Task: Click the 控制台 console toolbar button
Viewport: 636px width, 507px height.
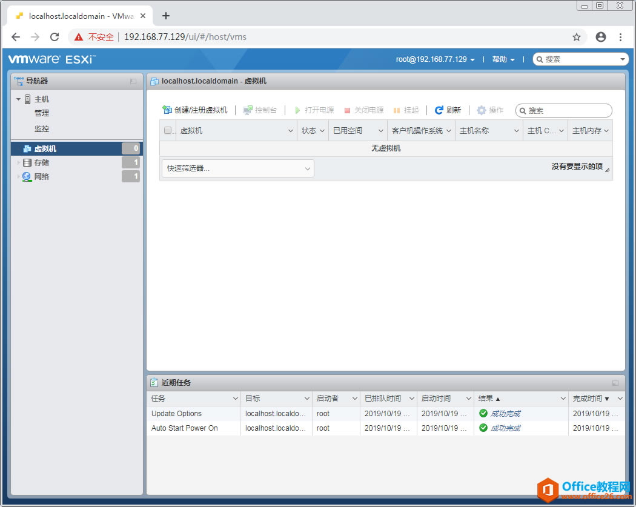Action: pyautogui.click(x=260, y=110)
